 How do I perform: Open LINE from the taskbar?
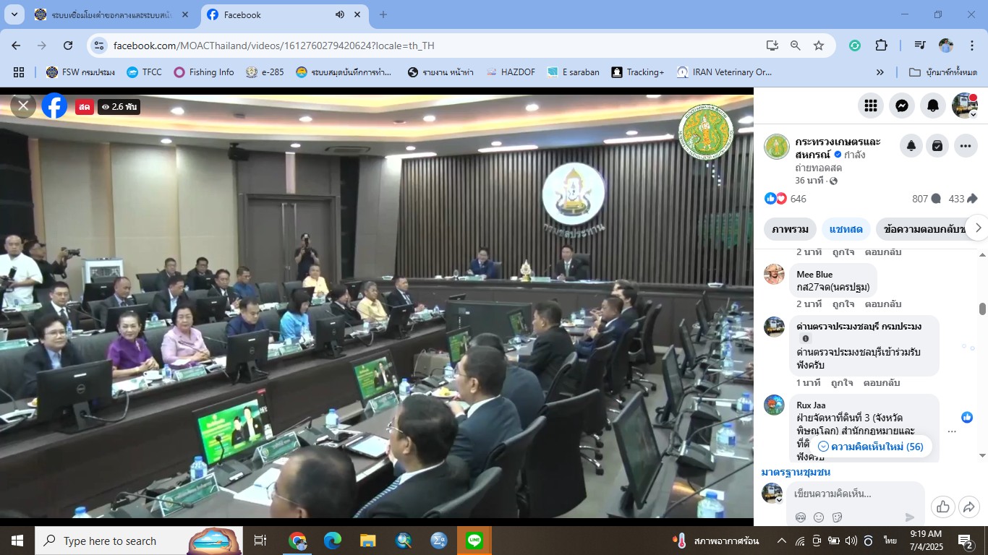tap(474, 541)
